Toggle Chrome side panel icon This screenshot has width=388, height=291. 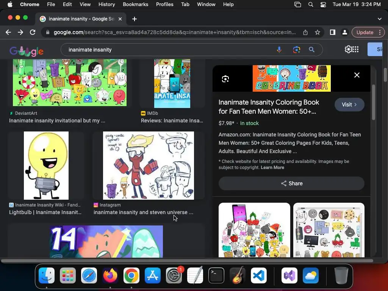(x=333, y=33)
